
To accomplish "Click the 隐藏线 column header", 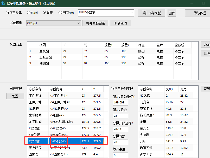I will [182, 45].
